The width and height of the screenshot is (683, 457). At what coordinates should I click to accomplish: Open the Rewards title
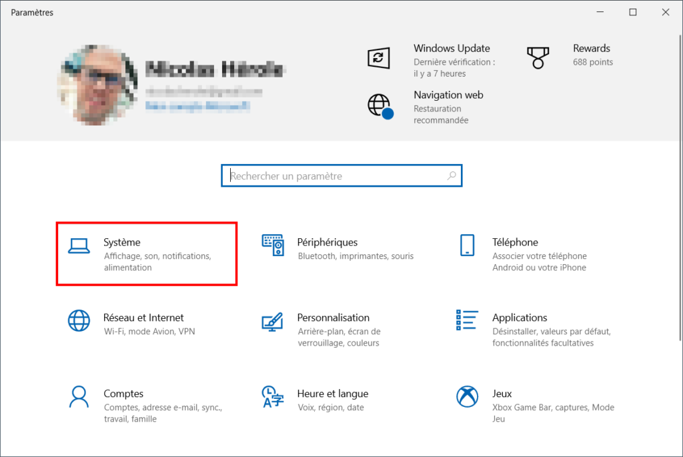592,48
